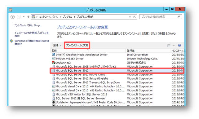199x119 pixels.
Task: Click the shield icon beside Windows features link
Action: (x=11, y=41)
